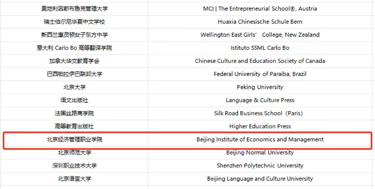Click Chinese Culture and Education Society of Canada
Image resolution: width=375 pixels, height=189 pixels.
pyautogui.click(x=260, y=61)
